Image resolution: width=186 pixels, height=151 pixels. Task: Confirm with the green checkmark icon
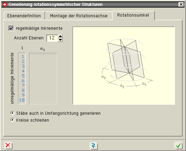[x=178, y=145]
